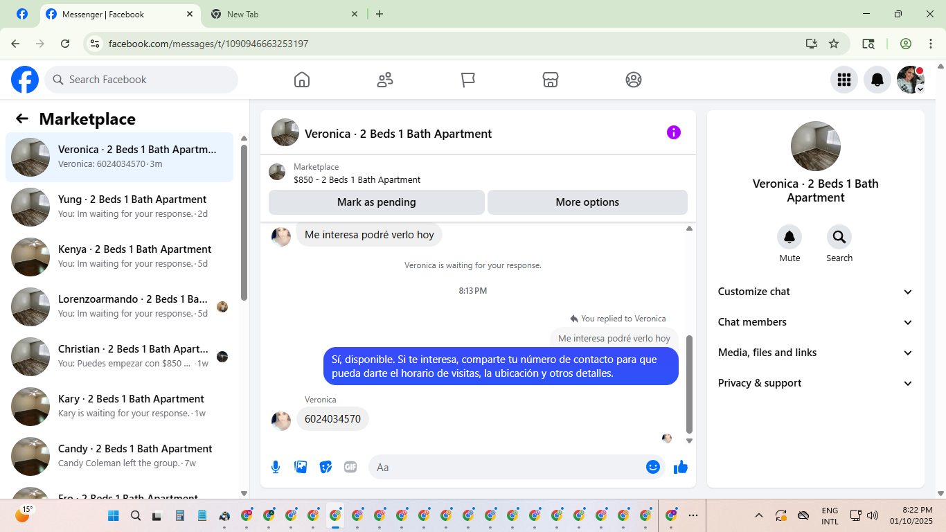Click the browser back arrow
This screenshot has height=532, width=946.
[15, 44]
